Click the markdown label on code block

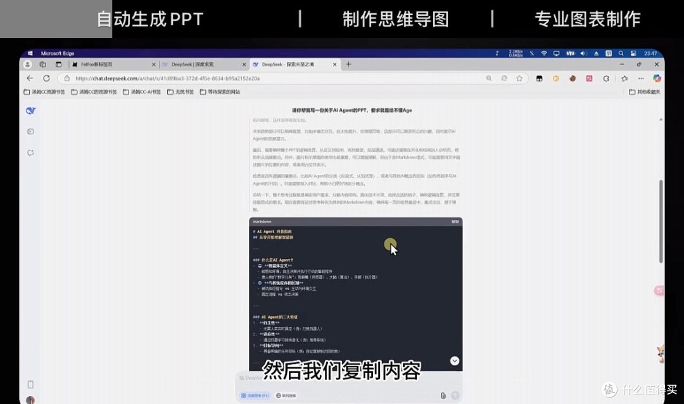click(262, 222)
